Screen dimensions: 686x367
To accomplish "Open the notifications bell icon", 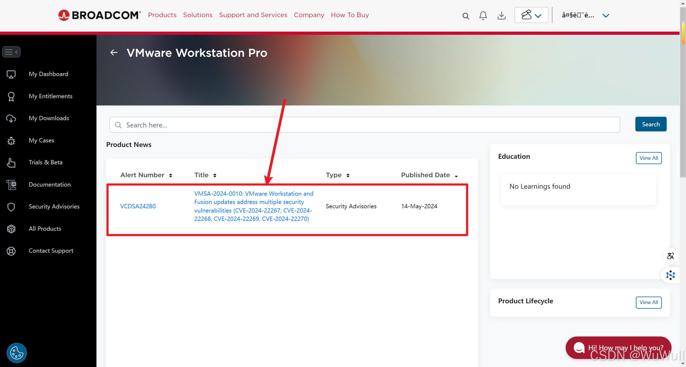I will point(483,16).
